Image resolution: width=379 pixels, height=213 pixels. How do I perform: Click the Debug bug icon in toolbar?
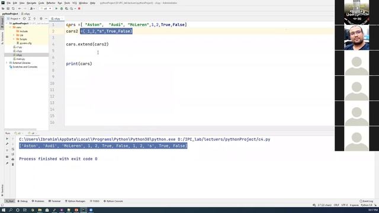[x=62, y=8]
